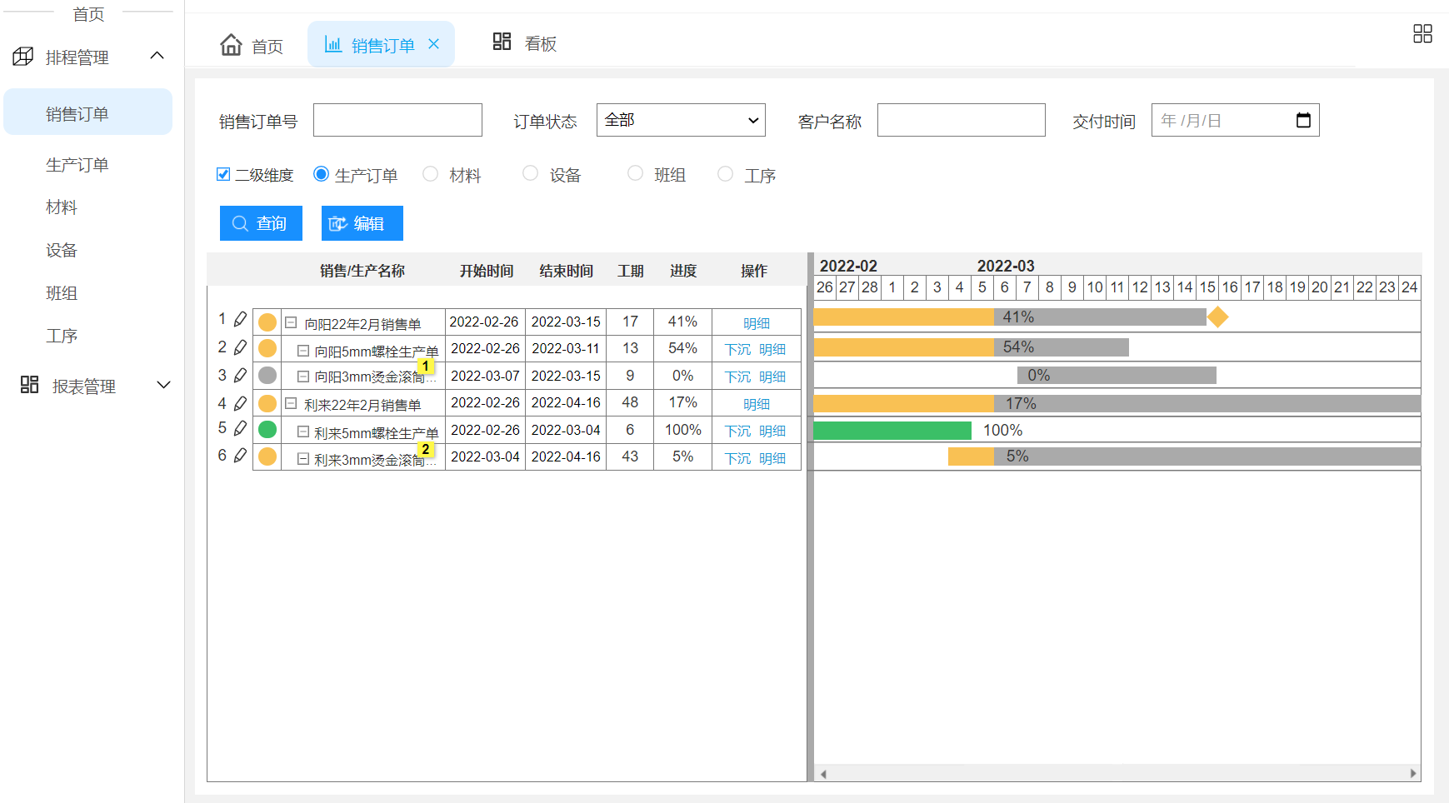Click the 编辑 edit button
This screenshot has height=803, width=1449.
tap(362, 223)
